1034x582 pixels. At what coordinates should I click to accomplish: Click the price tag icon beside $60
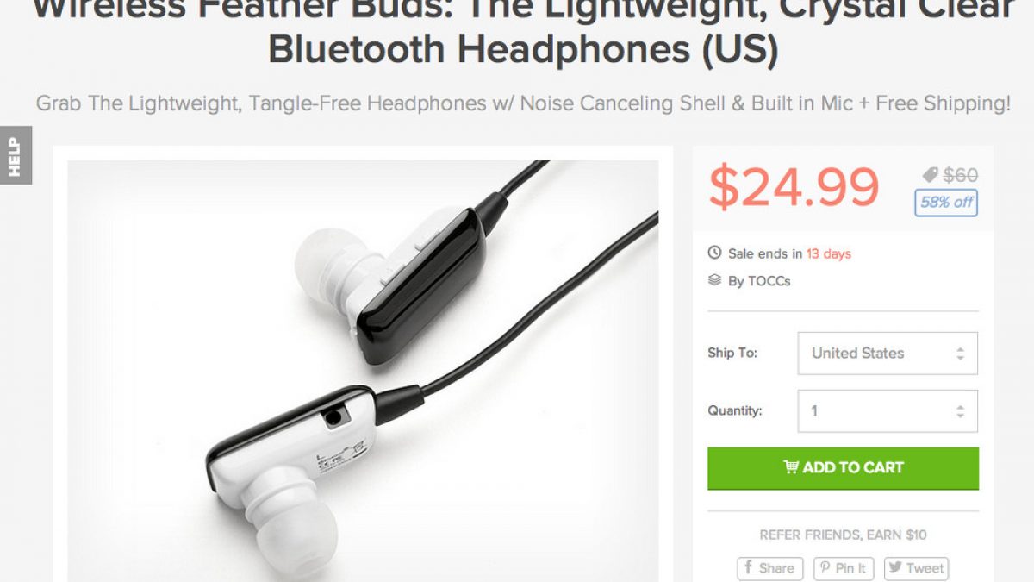click(931, 175)
